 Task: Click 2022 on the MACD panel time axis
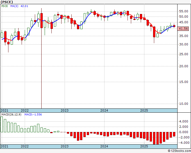click(x=25, y=146)
